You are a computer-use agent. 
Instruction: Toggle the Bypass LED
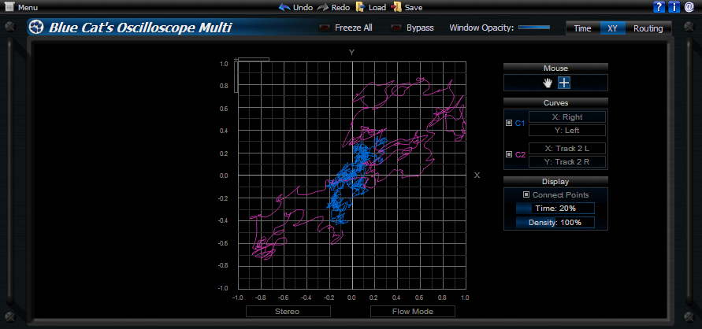[x=396, y=28]
